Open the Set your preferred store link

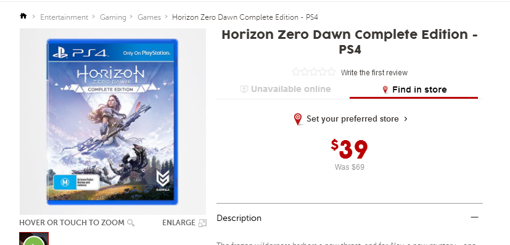pyautogui.click(x=353, y=118)
